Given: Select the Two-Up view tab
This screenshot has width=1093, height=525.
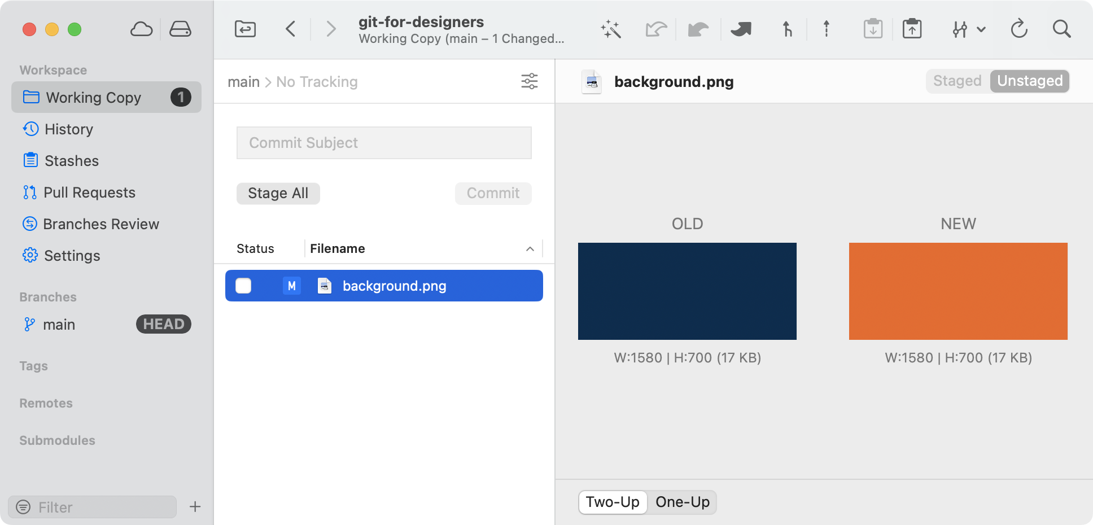Looking at the screenshot, I should pos(613,502).
